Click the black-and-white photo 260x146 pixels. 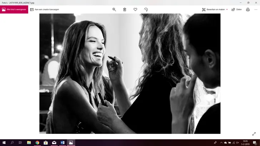click(x=130, y=74)
